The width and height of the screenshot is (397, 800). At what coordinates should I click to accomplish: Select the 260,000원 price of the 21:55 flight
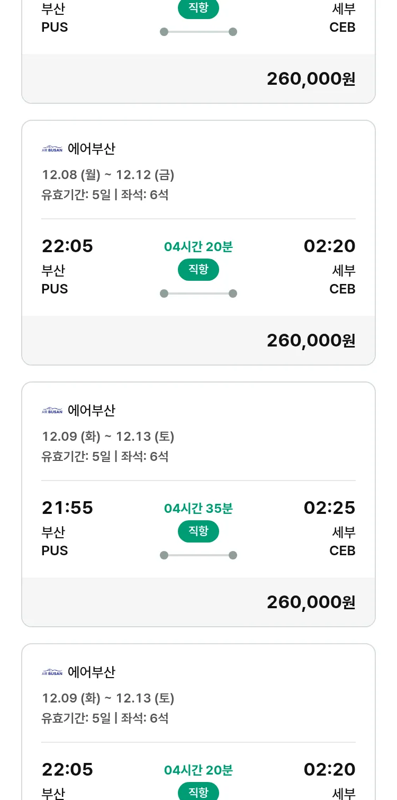[x=311, y=602]
